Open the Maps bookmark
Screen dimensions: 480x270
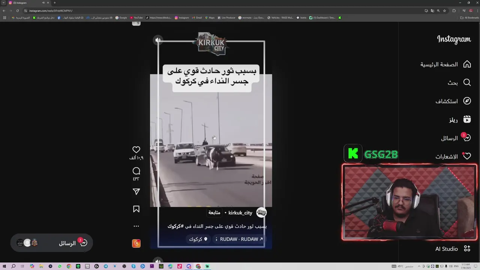click(210, 18)
